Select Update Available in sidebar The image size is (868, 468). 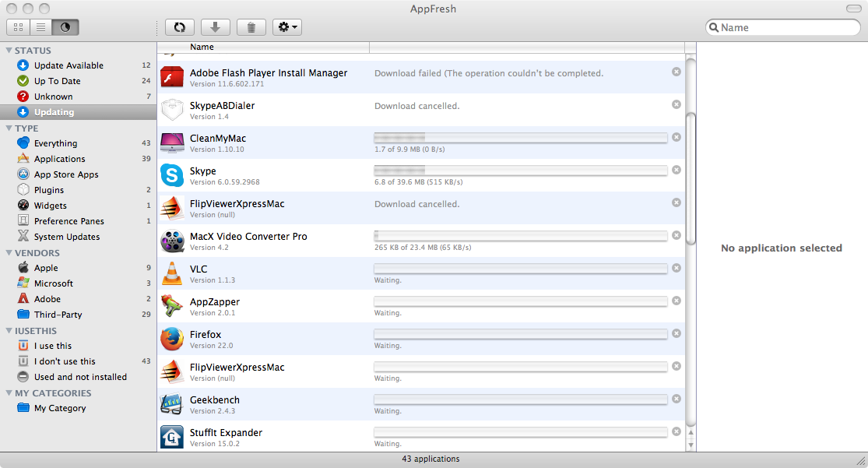click(69, 65)
